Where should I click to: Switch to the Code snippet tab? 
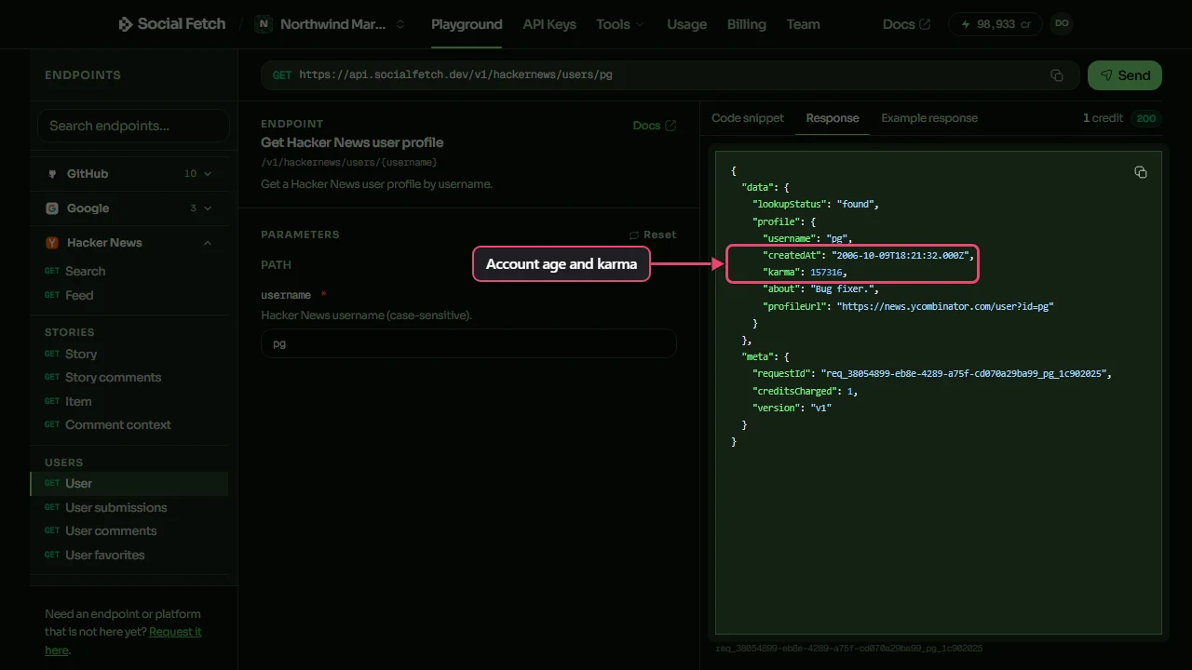pyautogui.click(x=748, y=118)
